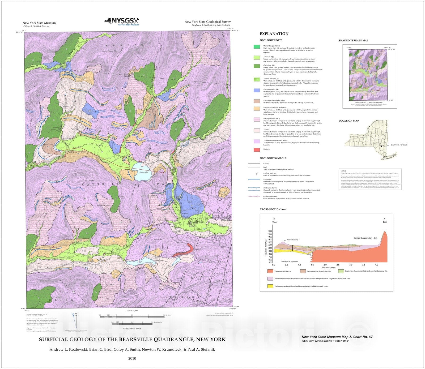Click the miles scale bar
This screenshot has height=369, width=425.
132,317
